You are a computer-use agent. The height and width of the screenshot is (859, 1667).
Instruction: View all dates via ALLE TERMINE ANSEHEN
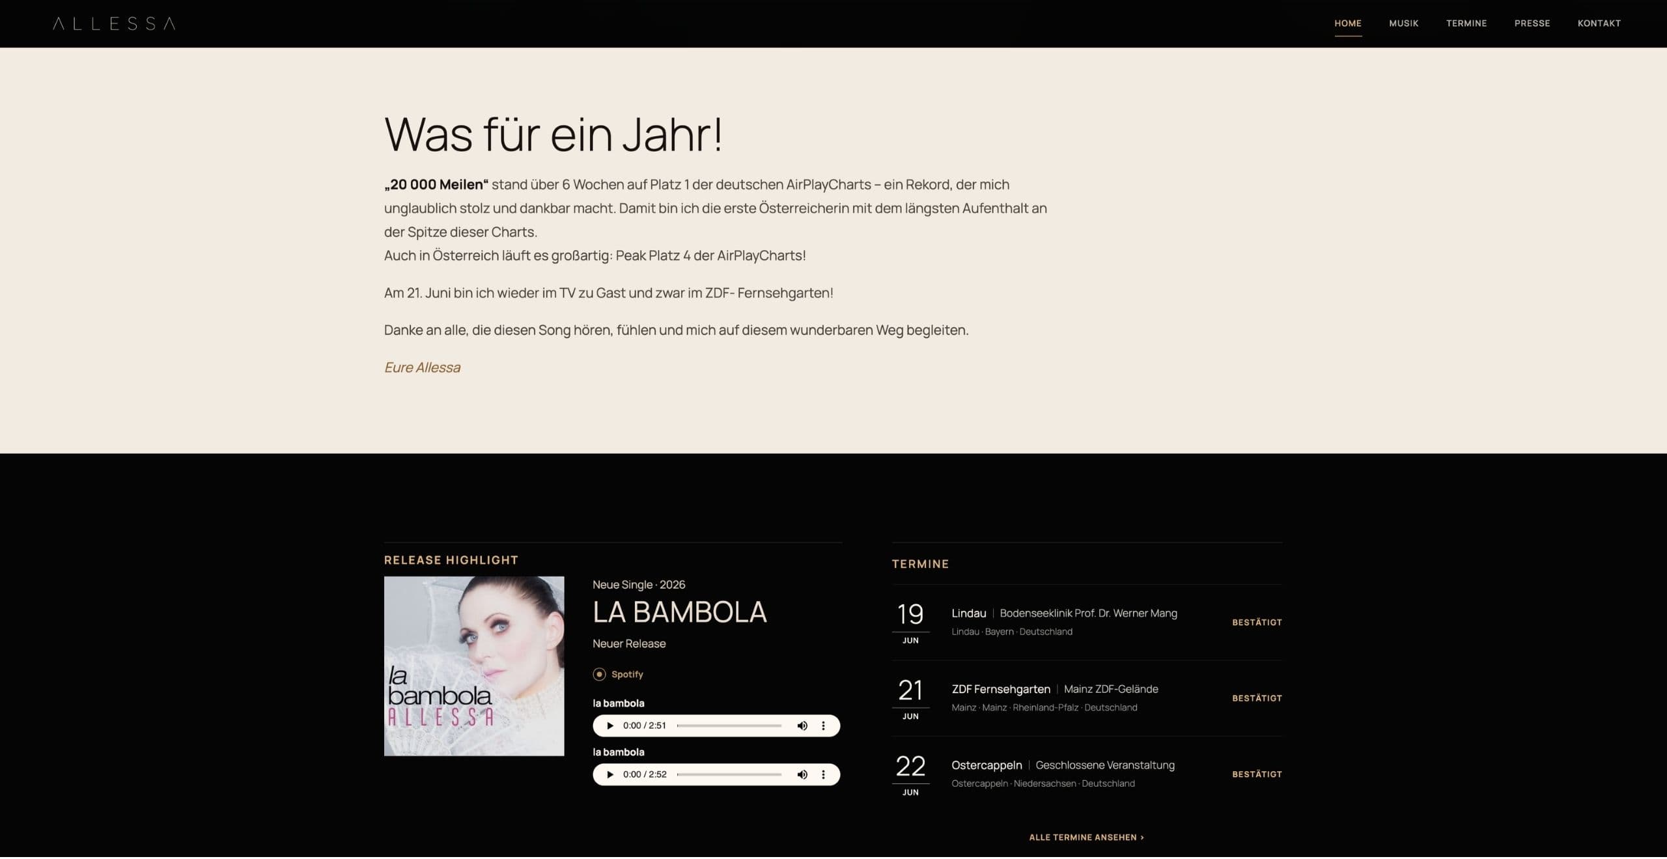(1086, 837)
